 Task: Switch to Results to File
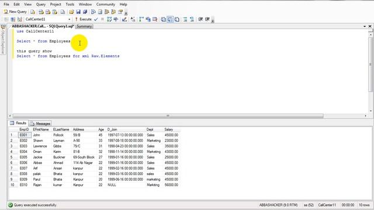click(176, 19)
